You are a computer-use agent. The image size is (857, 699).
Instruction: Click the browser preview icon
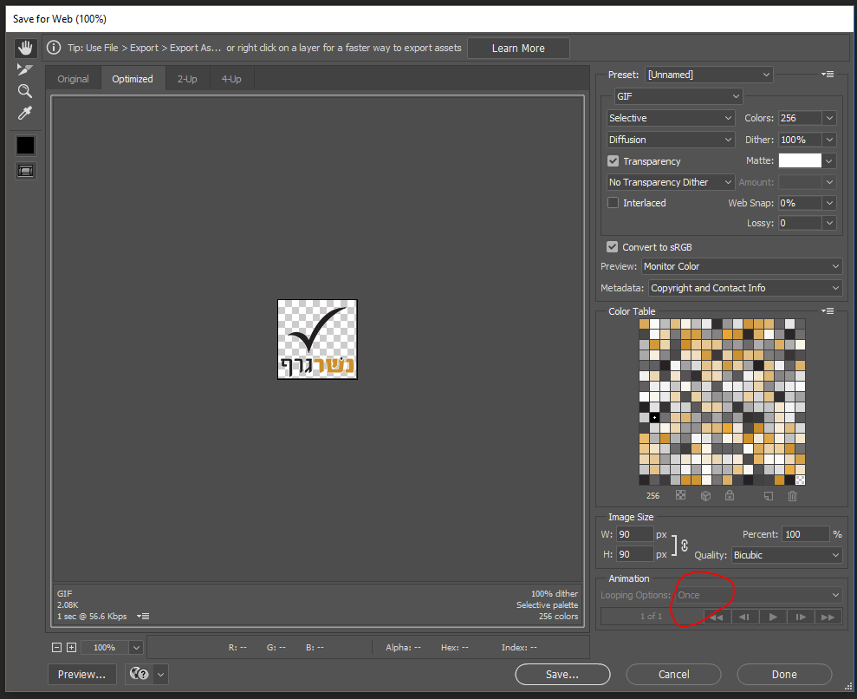[x=139, y=674]
